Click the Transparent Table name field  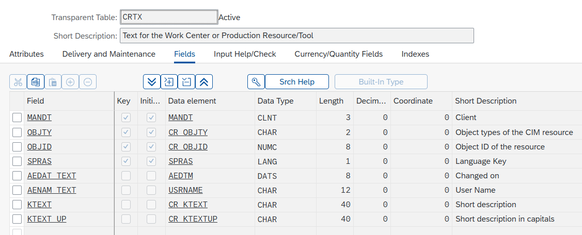click(x=168, y=17)
